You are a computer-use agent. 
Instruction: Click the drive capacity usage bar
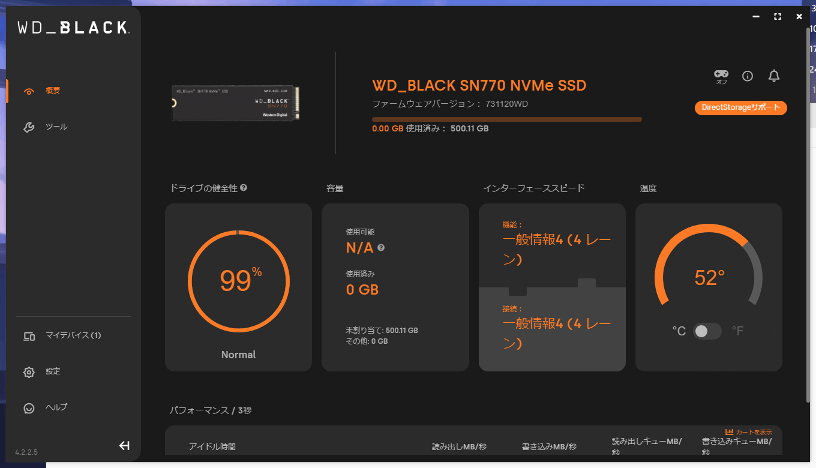point(507,119)
